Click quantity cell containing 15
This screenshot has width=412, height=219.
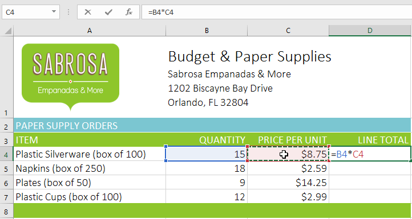207,154
